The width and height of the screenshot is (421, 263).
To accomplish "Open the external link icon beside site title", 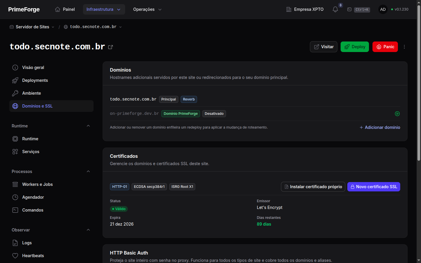I will point(111,47).
